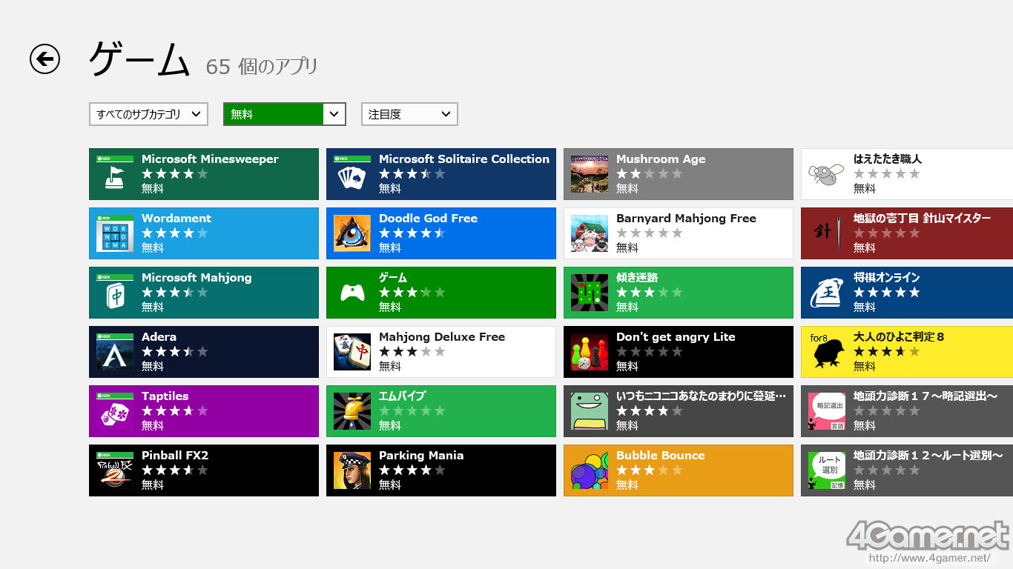
Task: Click the いつもニコニコ green face icon
Action: (x=590, y=411)
